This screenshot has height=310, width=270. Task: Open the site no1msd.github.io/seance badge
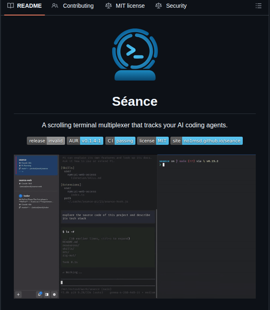point(207,141)
